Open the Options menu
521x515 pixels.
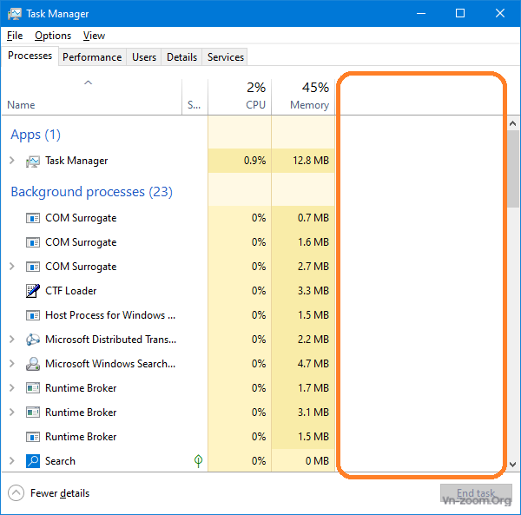click(53, 36)
